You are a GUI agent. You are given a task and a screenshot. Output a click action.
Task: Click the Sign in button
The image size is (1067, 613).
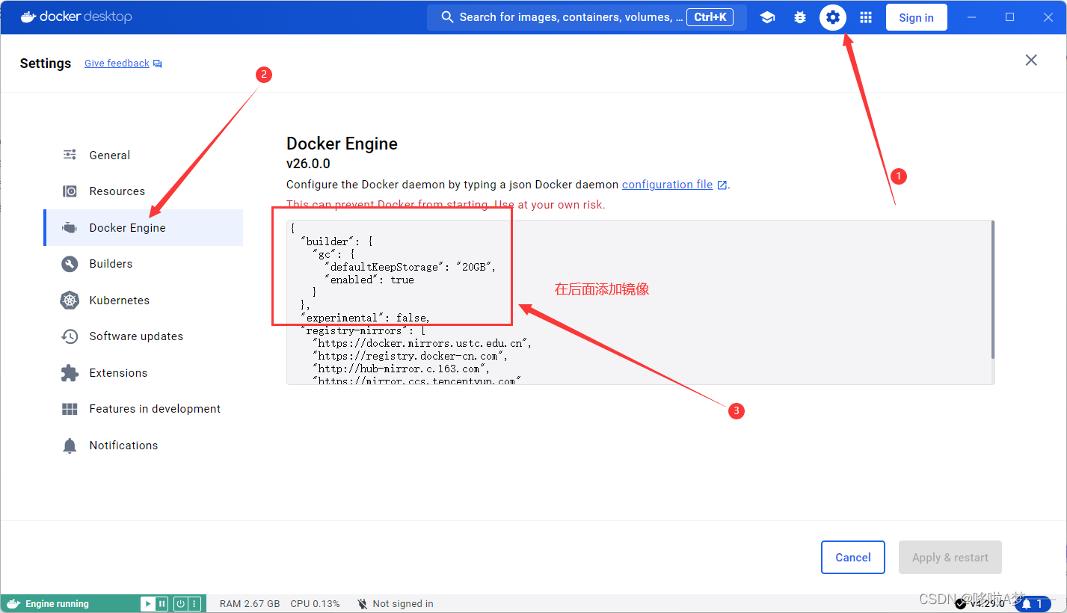click(x=916, y=16)
